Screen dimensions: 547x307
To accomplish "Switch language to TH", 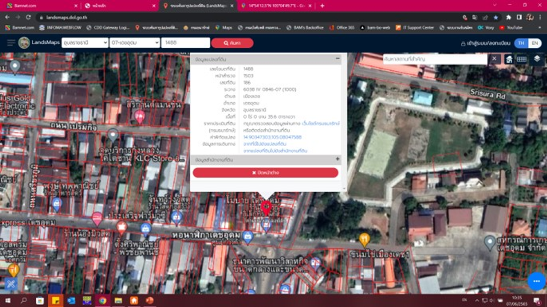I will (x=521, y=43).
